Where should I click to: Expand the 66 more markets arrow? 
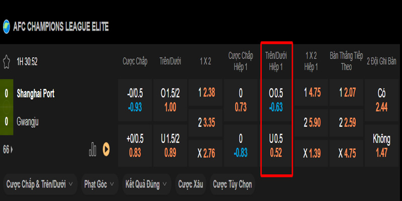[x=8, y=149]
